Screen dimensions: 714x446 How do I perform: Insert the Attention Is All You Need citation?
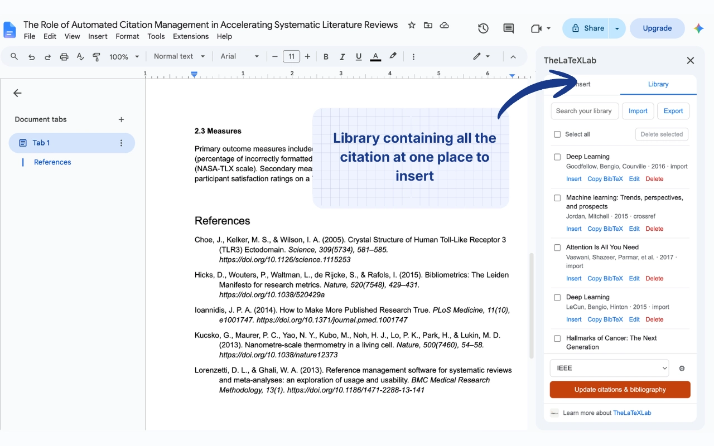(573, 278)
